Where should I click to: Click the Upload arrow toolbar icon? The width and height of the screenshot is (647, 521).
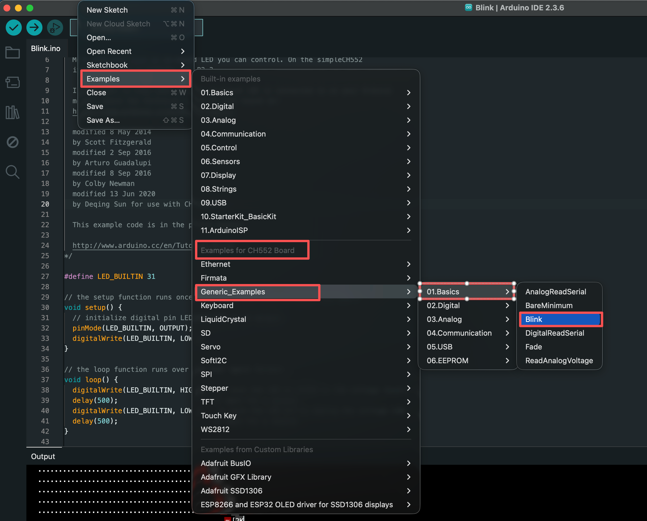coord(34,28)
